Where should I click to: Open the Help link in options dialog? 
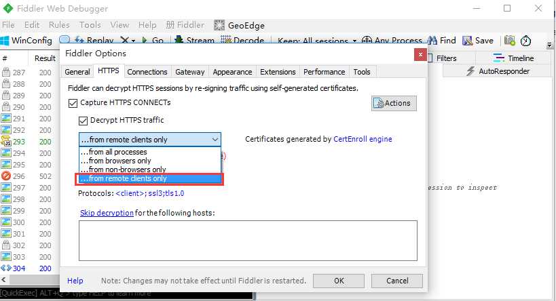point(75,281)
